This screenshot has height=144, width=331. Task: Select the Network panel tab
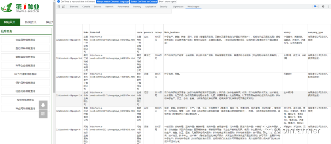(109, 6)
